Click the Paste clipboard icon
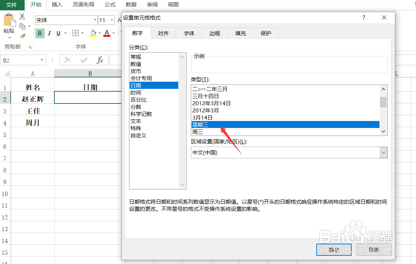 click(x=9, y=20)
